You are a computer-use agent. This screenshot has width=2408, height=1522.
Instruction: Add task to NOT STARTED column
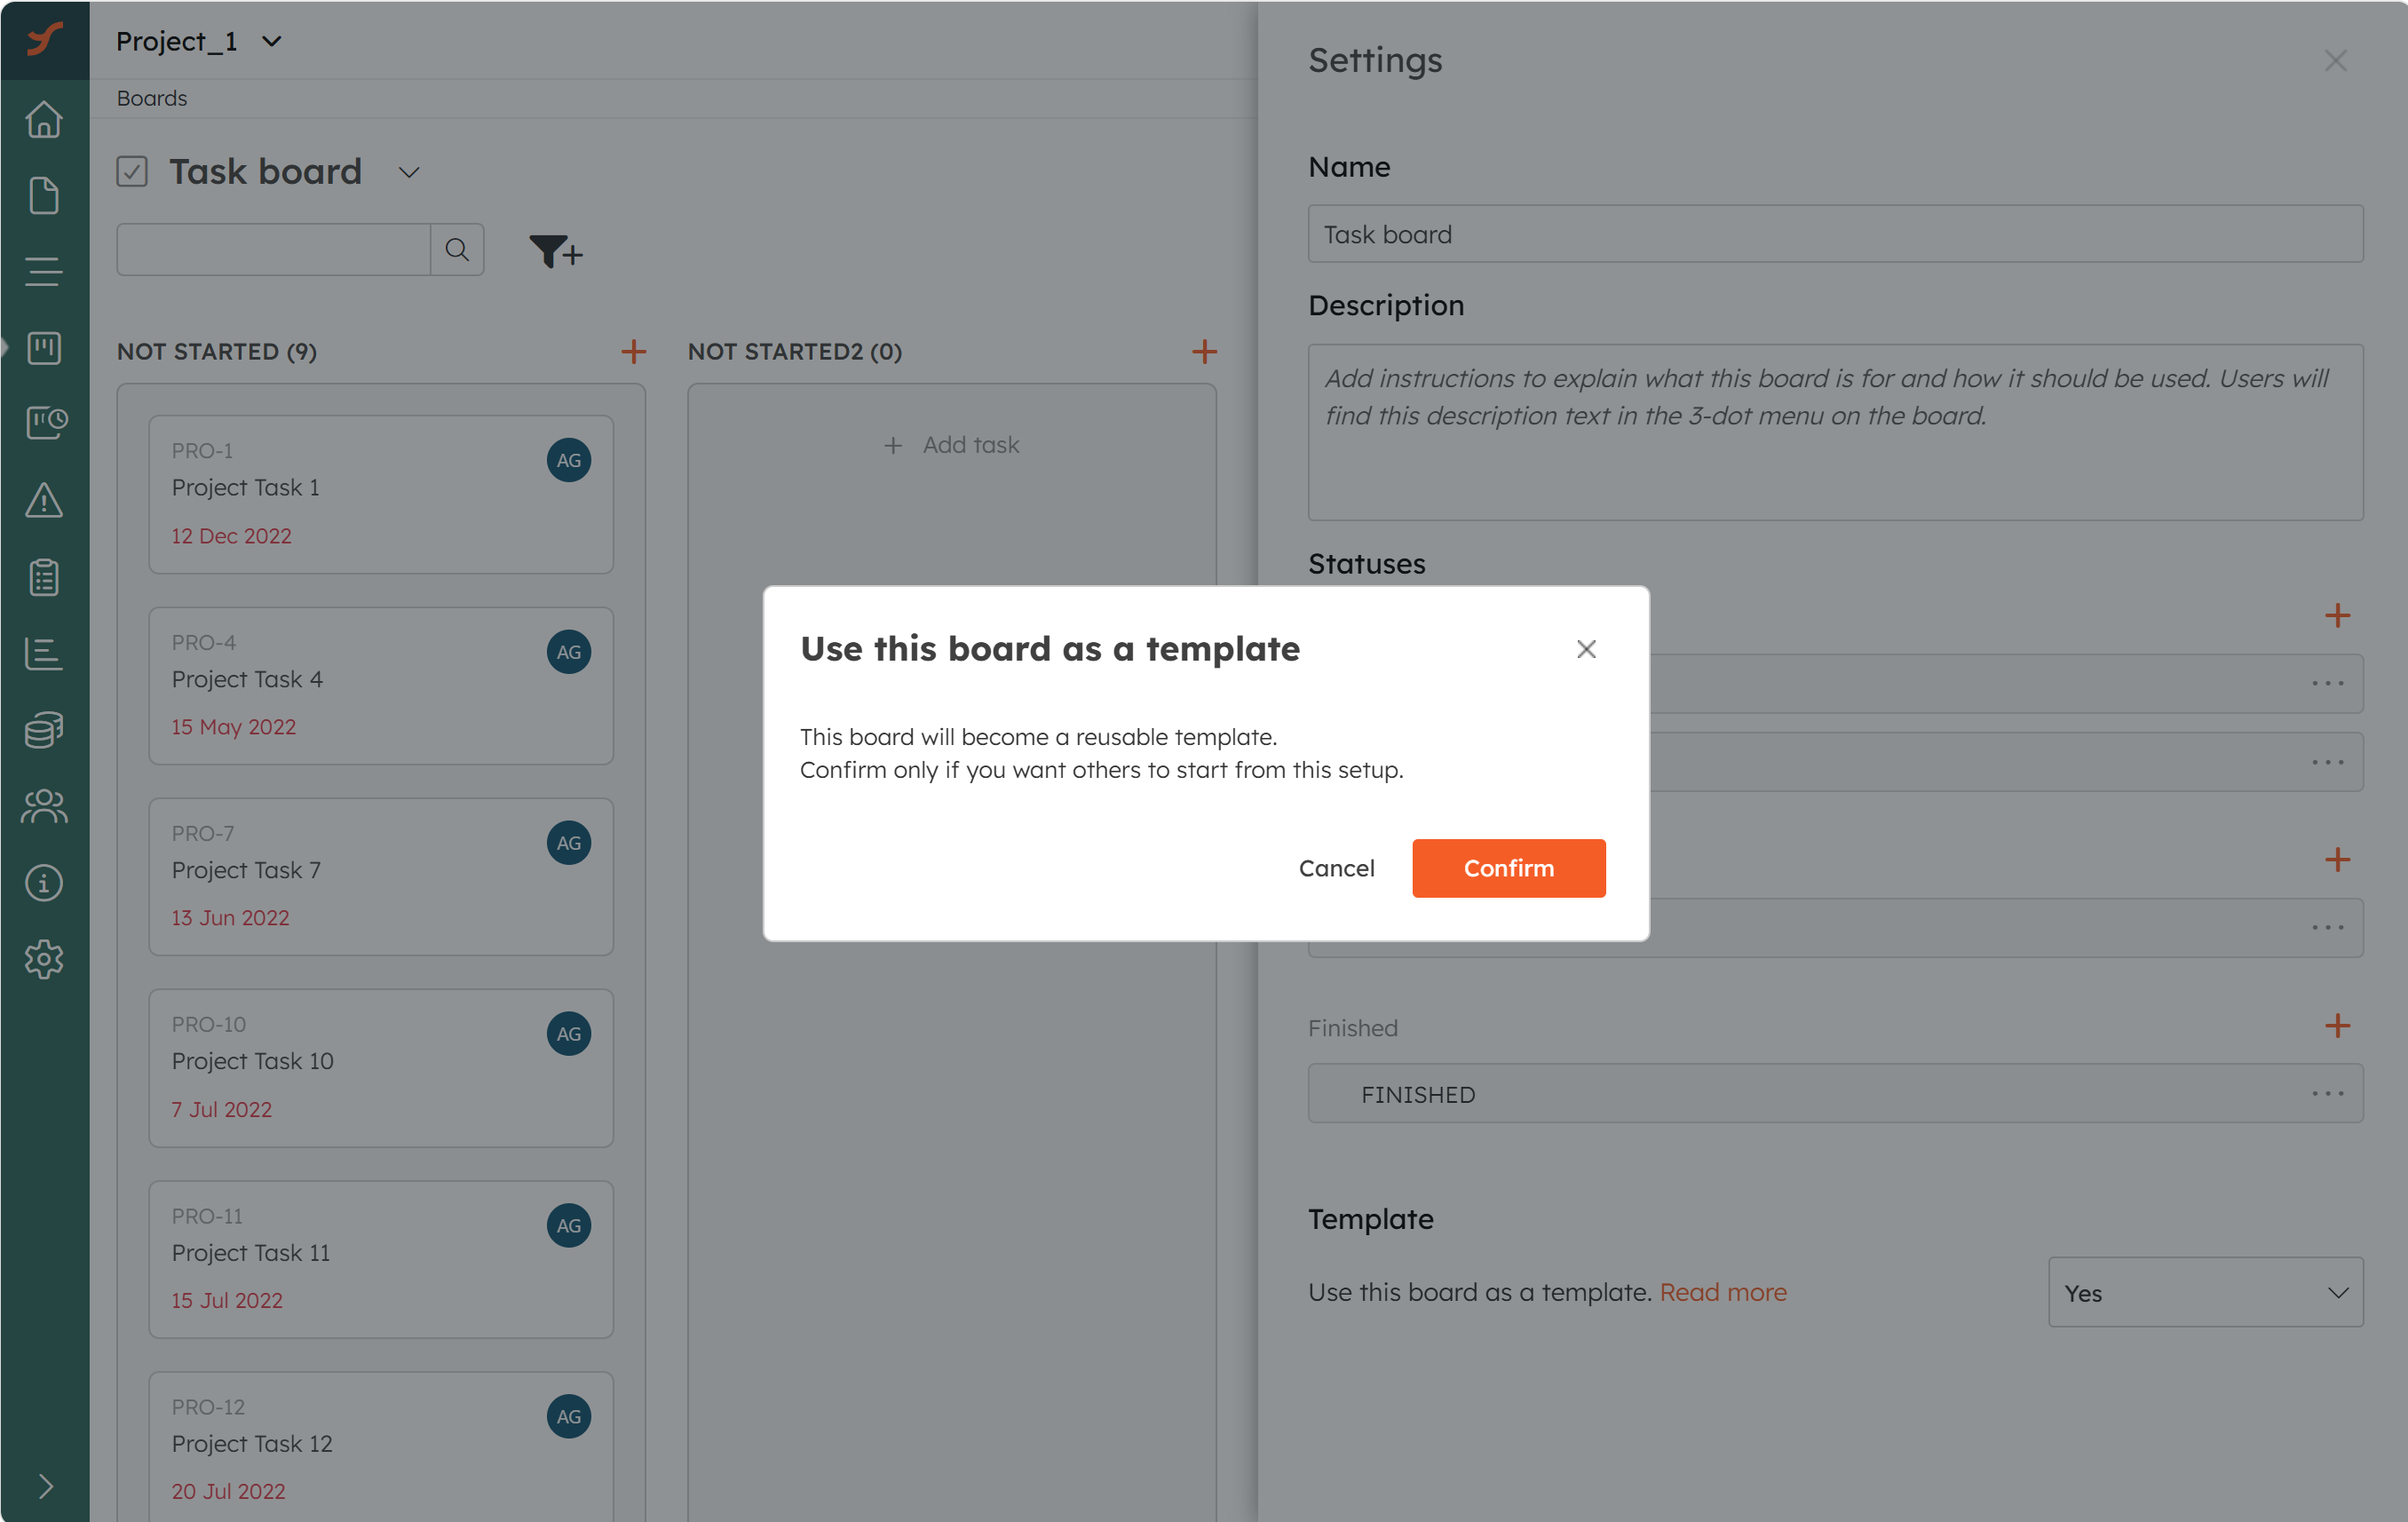(x=633, y=352)
